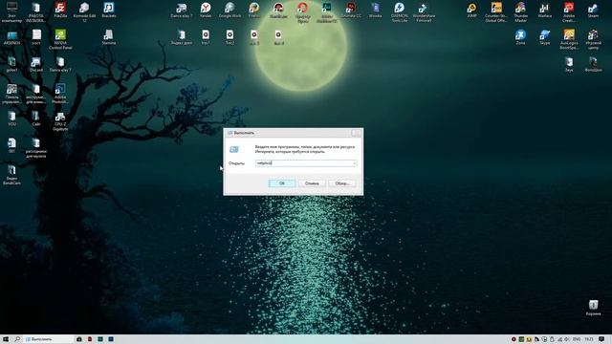
Task: Select AIMP desktop shortcut
Action: [471, 10]
